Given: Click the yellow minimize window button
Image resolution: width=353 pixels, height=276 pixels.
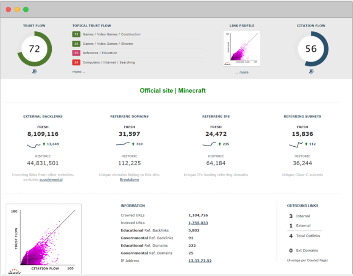Looking at the screenshot, I should pos(17,9).
